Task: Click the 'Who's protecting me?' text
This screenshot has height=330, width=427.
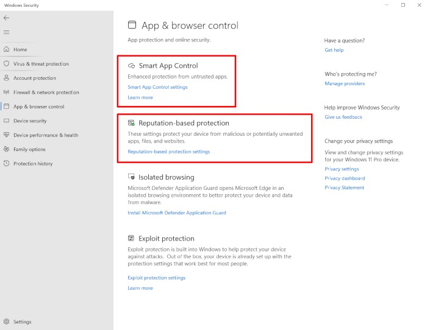Action: pos(351,74)
